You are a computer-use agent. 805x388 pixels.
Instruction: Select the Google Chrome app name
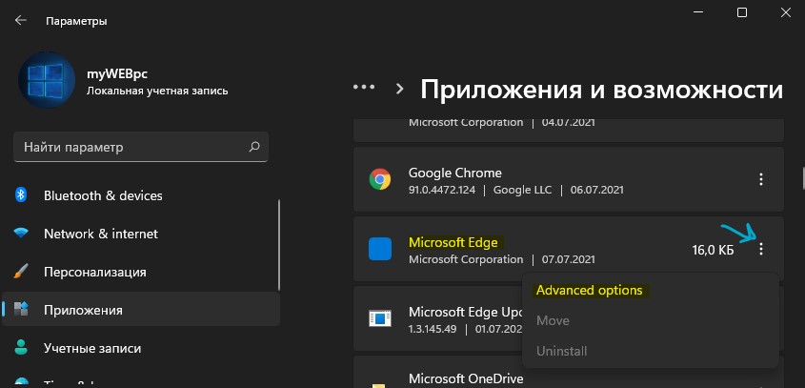point(454,173)
